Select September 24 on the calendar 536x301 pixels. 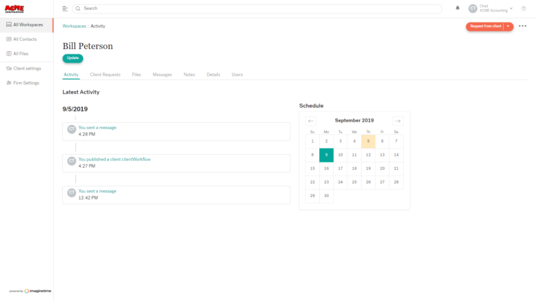(341, 182)
